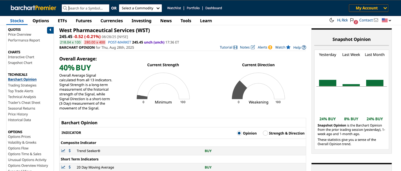Toggle dark mode moon icon
401x171 pixels.
click(332, 20)
